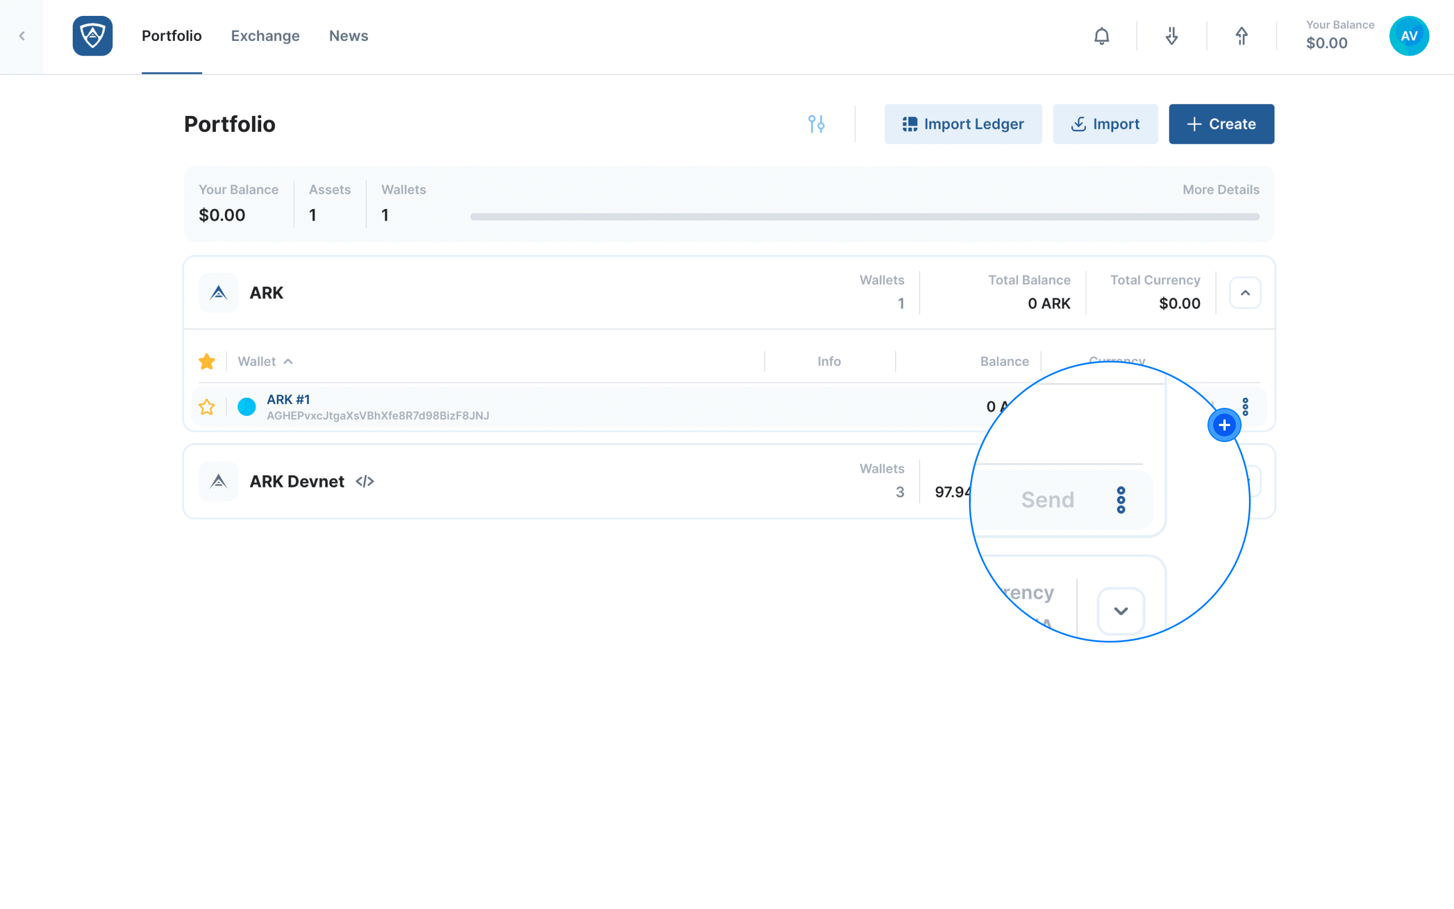Switch to the Portfolio tab
This screenshot has width=1454, height=909.
point(172,36)
